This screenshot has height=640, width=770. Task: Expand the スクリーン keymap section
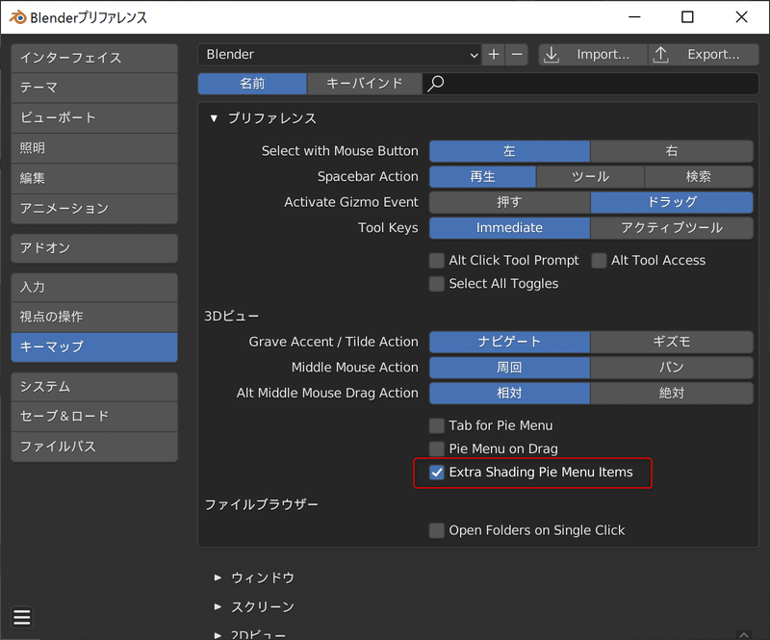[218, 606]
